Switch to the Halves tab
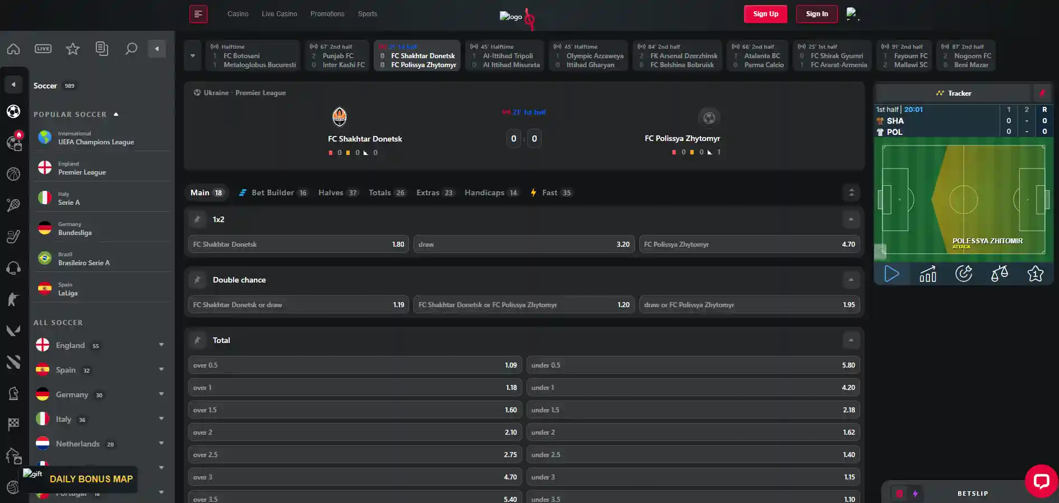The height and width of the screenshot is (503, 1059). coord(338,192)
